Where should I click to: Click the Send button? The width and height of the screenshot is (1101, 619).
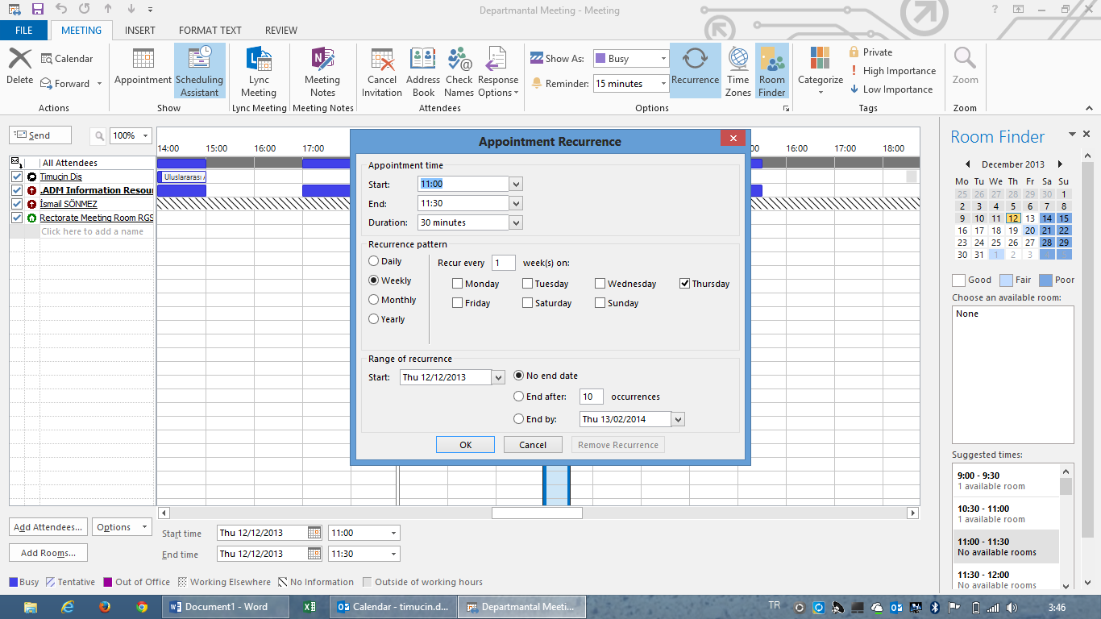tap(40, 135)
